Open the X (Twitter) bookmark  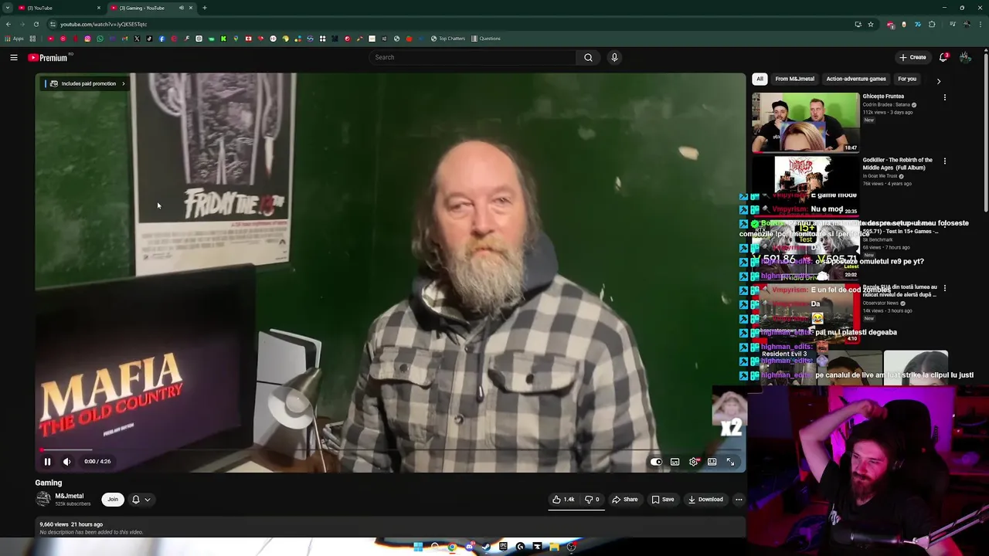coord(137,39)
